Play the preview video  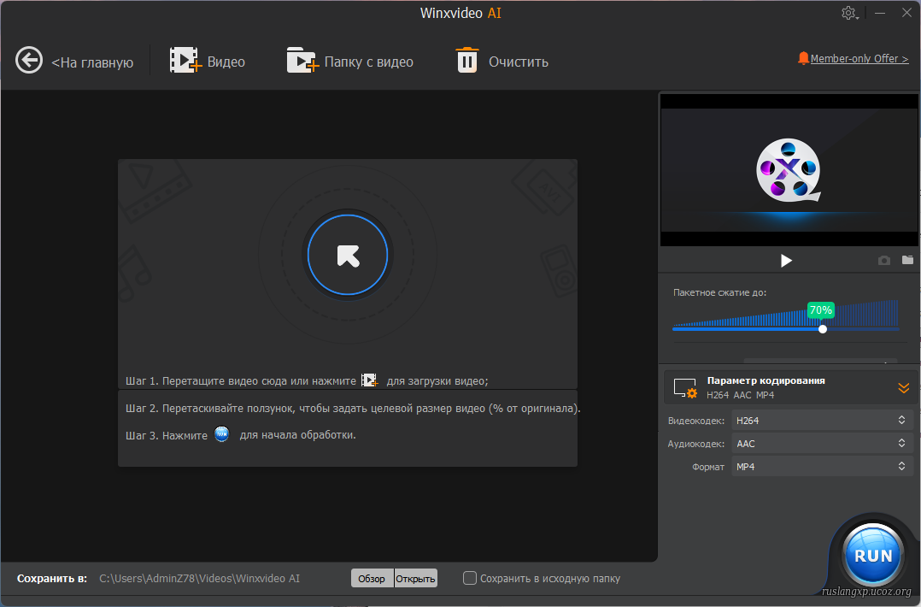(x=786, y=260)
